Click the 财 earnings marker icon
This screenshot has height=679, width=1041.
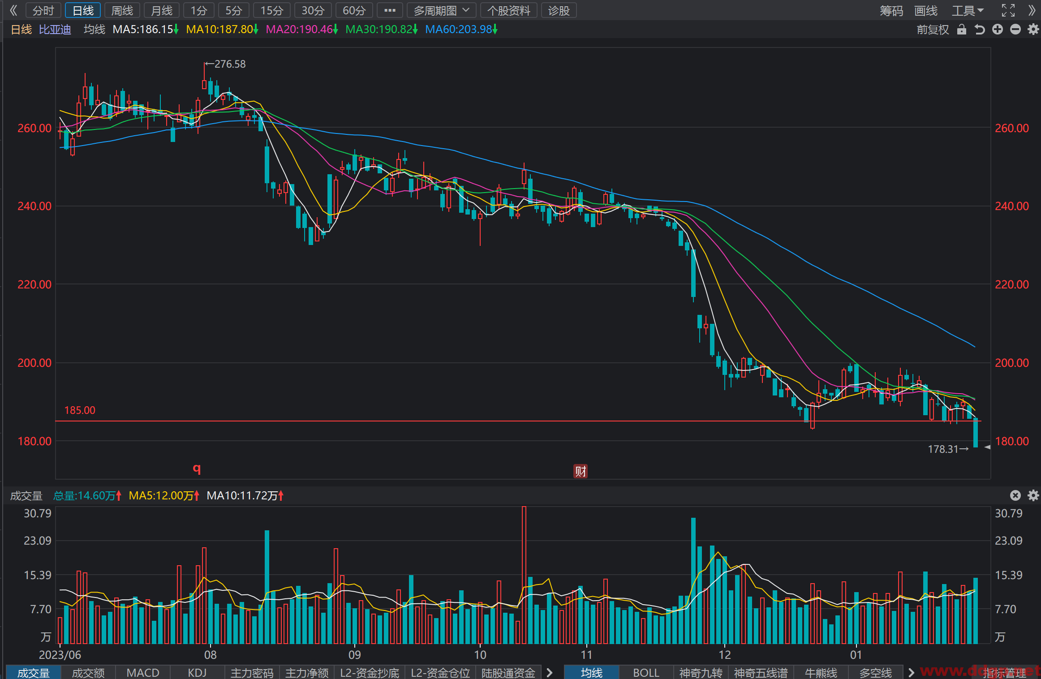click(x=581, y=471)
